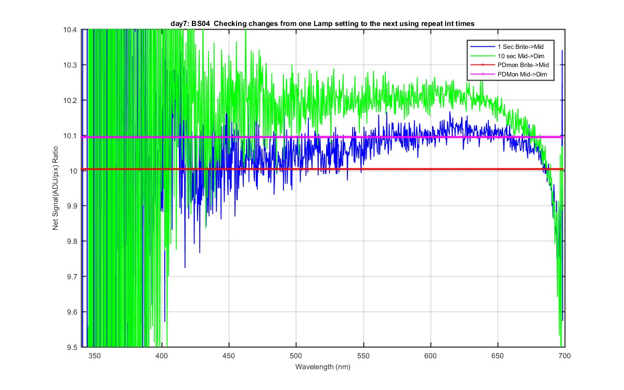Click y-axis tick label 10

click(74, 171)
